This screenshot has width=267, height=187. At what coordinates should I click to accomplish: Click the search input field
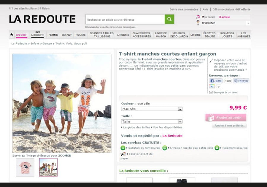(125, 19)
